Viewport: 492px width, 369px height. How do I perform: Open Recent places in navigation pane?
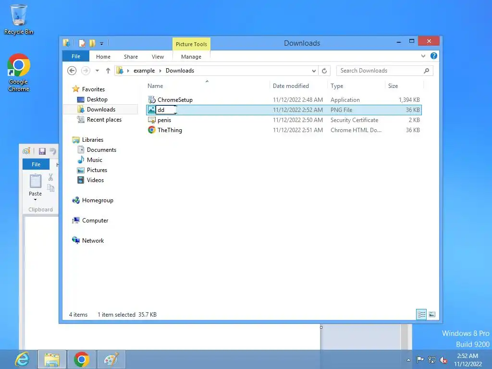104,120
